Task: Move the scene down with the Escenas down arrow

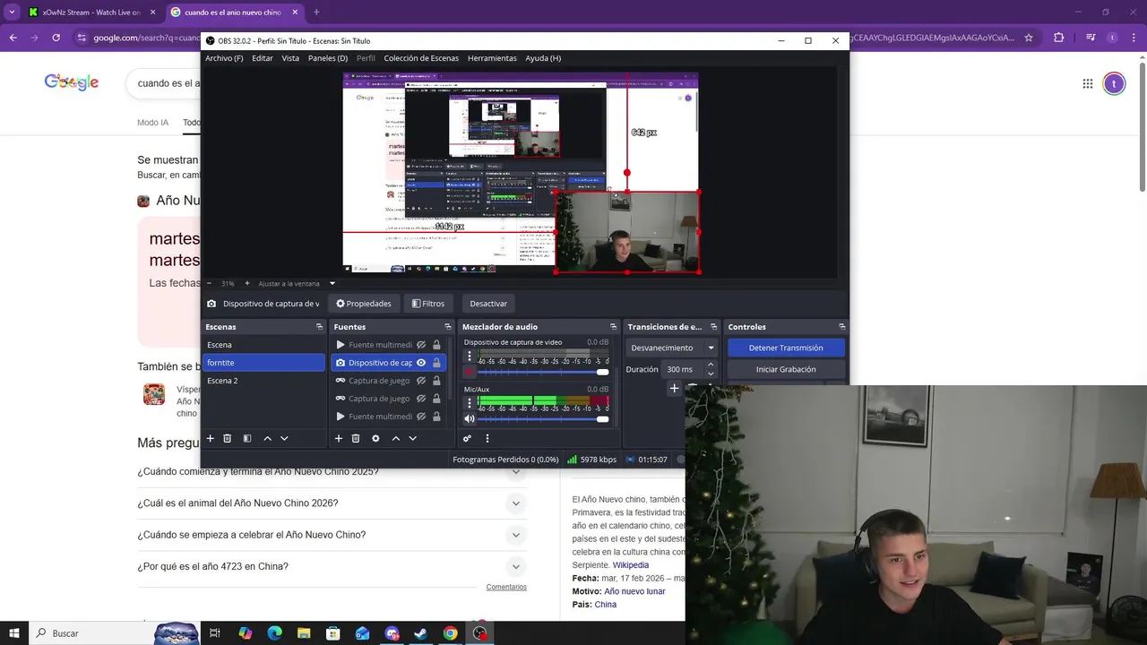Action: pos(284,438)
